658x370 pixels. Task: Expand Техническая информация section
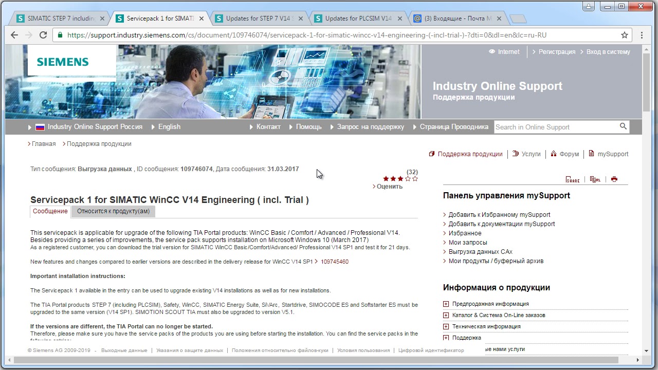coord(446,326)
